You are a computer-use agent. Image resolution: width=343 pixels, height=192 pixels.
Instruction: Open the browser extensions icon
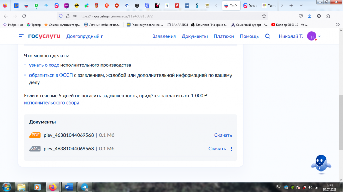coord(328,16)
